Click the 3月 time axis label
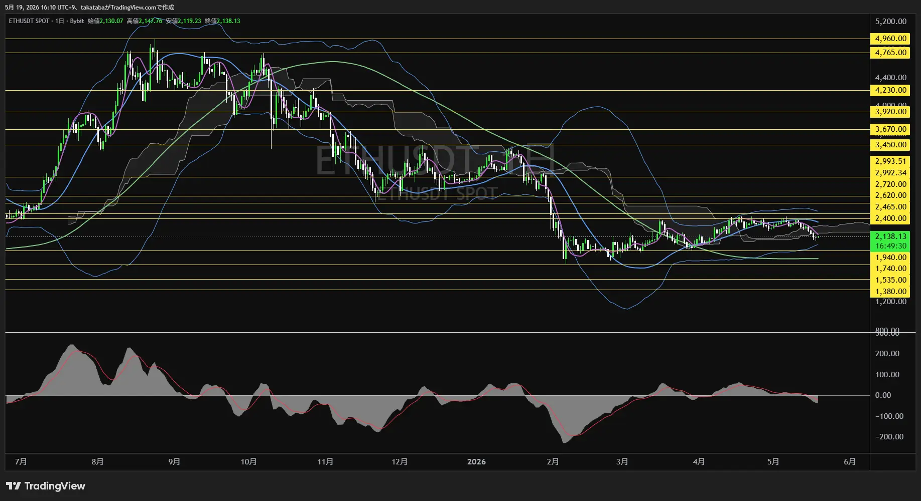This screenshot has width=921, height=501. pyautogui.click(x=622, y=462)
